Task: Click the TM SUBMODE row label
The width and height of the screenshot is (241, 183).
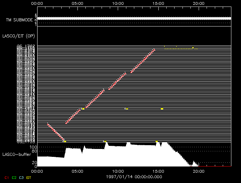Action: click(x=20, y=20)
